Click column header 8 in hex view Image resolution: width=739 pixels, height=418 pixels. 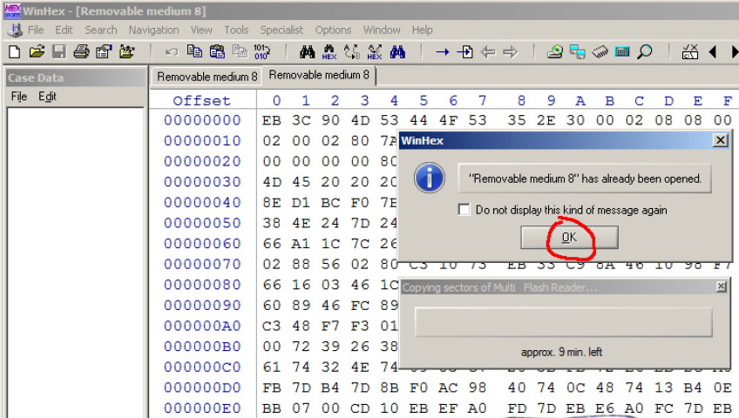click(x=521, y=101)
